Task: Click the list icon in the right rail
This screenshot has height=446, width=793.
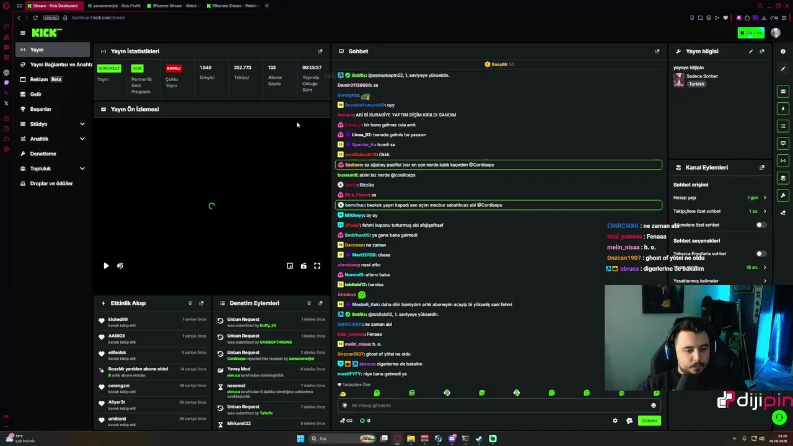Action: [x=783, y=126]
